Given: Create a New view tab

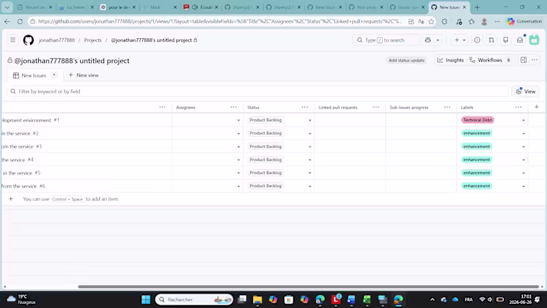Looking at the screenshot, I should tap(83, 75).
